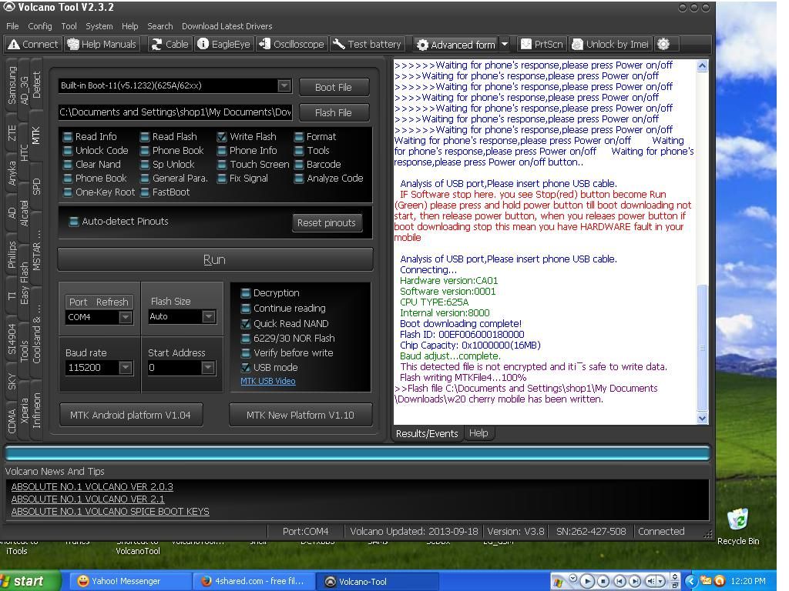789x591 pixels.
Task: Open the Help Manuals toolbar item
Action: [102, 44]
